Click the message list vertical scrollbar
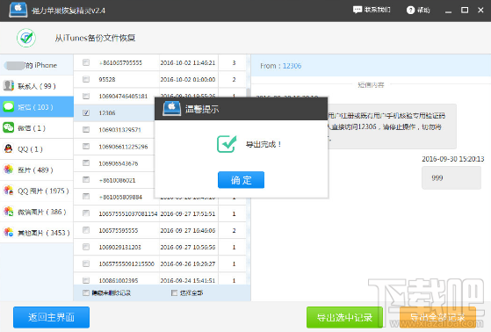The width and height of the screenshot is (491, 332). click(249, 170)
